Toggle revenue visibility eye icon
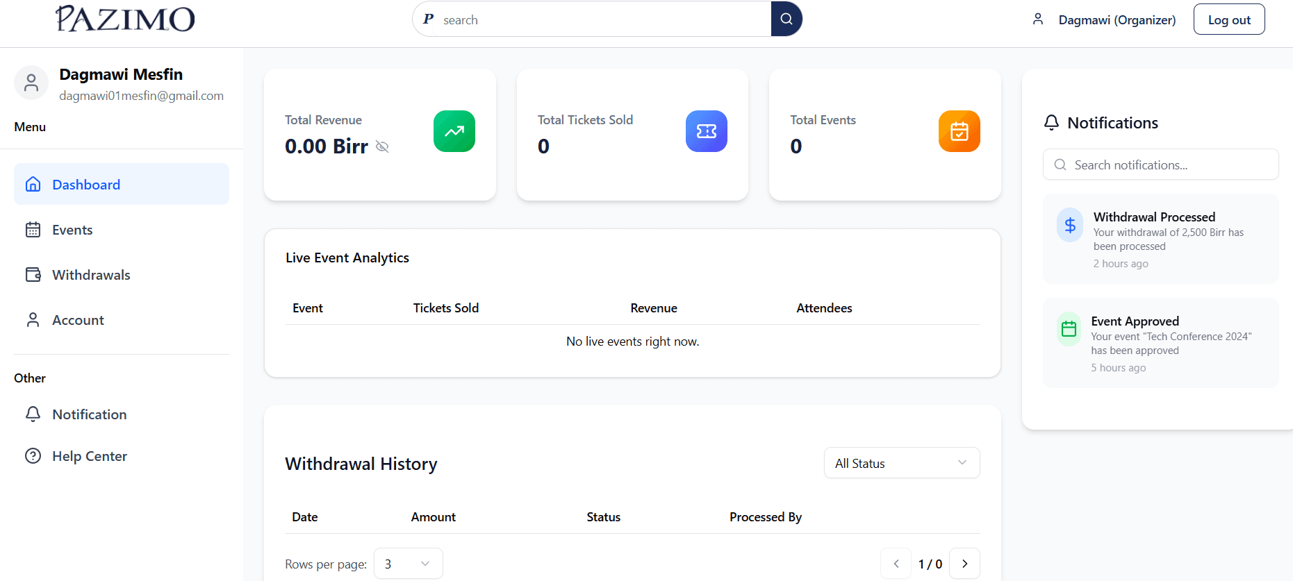 pyautogui.click(x=382, y=146)
